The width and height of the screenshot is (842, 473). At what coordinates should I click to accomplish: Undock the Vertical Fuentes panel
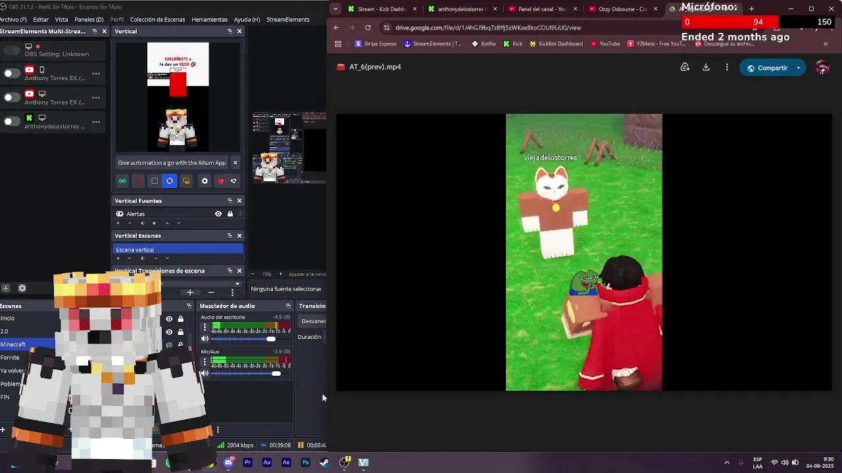pyautogui.click(x=230, y=200)
